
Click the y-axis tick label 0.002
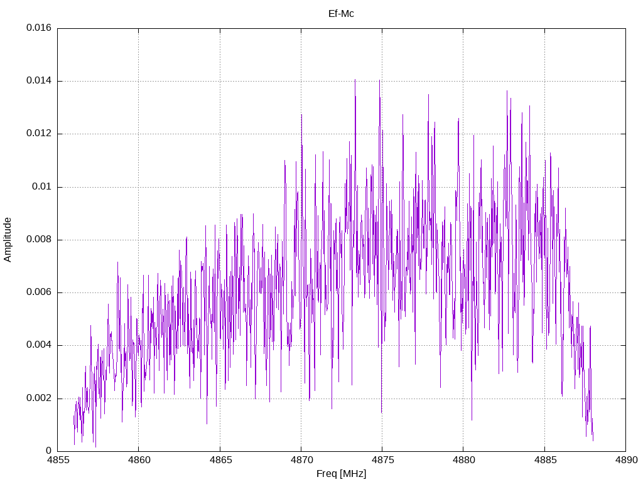(x=39, y=399)
